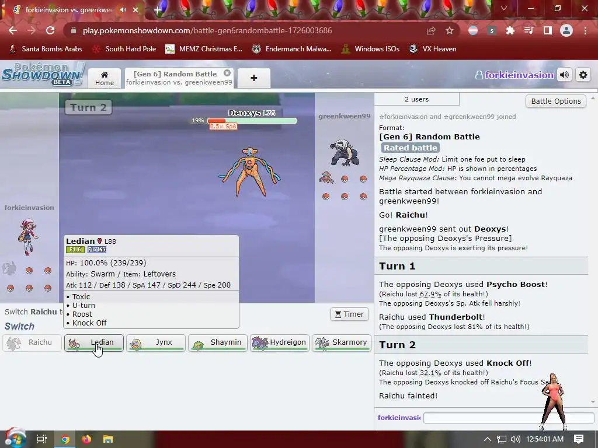
Task: Click the forkieinvasion trainer avatar
Action: (27, 237)
